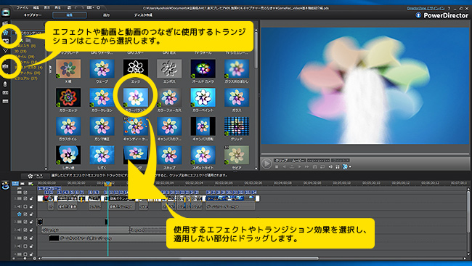Open the 表示 menu
The image size is (472, 266).
coord(47,8)
